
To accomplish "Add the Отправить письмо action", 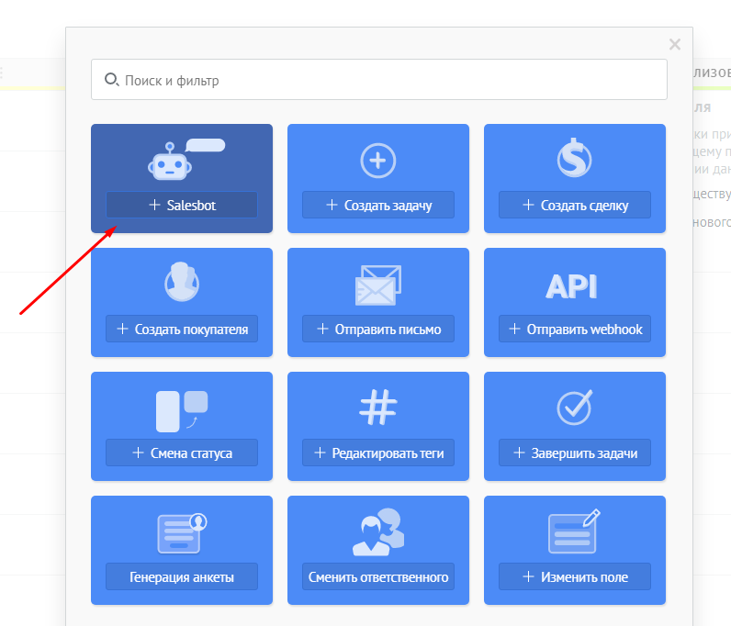I will click(x=378, y=329).
